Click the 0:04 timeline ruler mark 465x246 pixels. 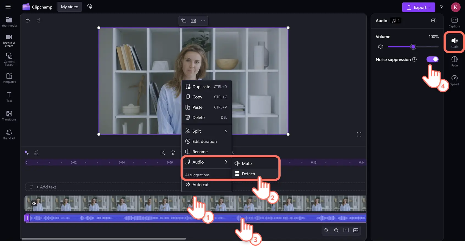tap(122, 163)
